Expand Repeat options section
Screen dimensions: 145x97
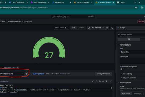pos(129,78)
